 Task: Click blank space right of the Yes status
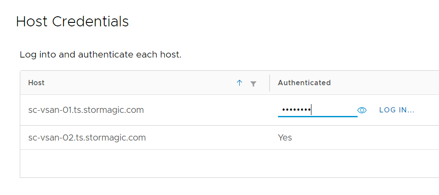366,137
